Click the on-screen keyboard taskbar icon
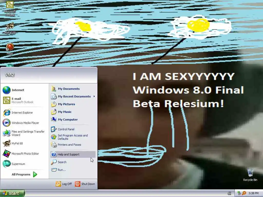The height and width of the screenshot is (197, 263). coord(229,193)
